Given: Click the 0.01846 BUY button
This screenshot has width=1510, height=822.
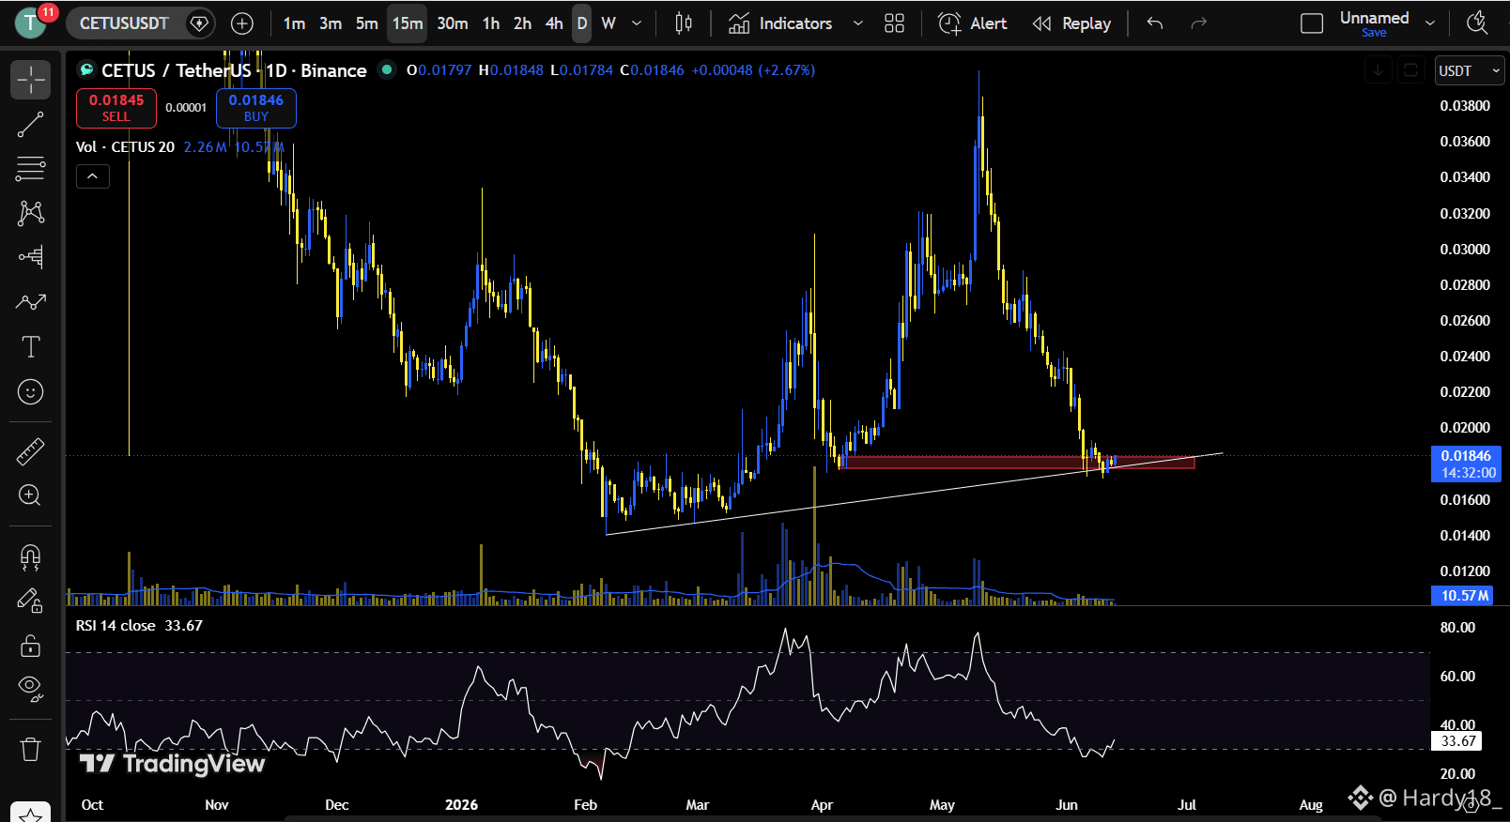Looking at the screenshot, I should tap(256, 108).
